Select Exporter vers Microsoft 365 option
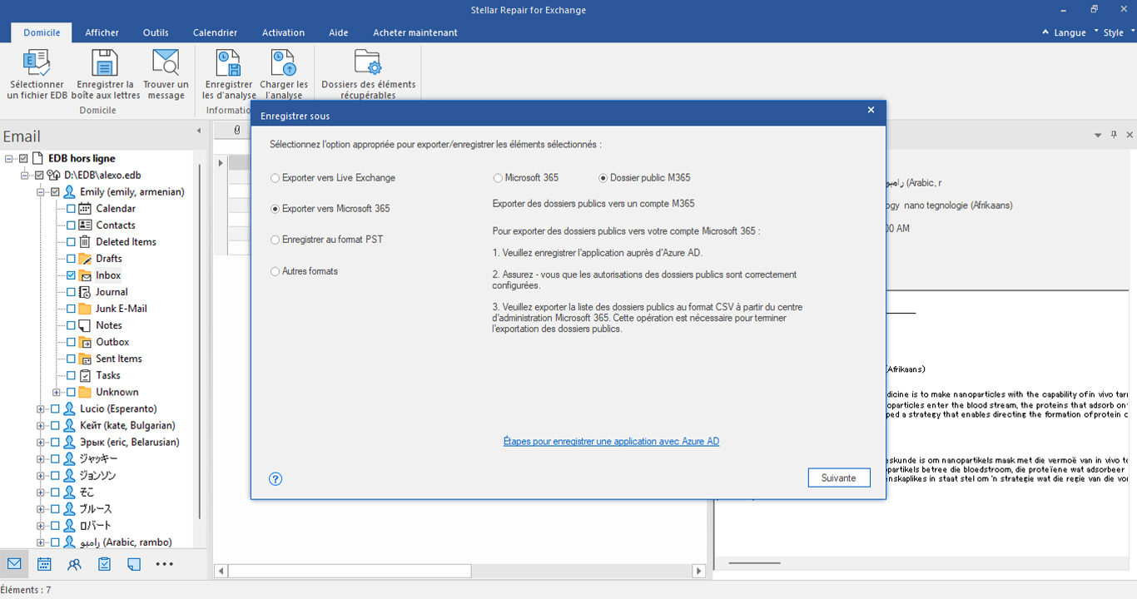 tap(330, 209)
